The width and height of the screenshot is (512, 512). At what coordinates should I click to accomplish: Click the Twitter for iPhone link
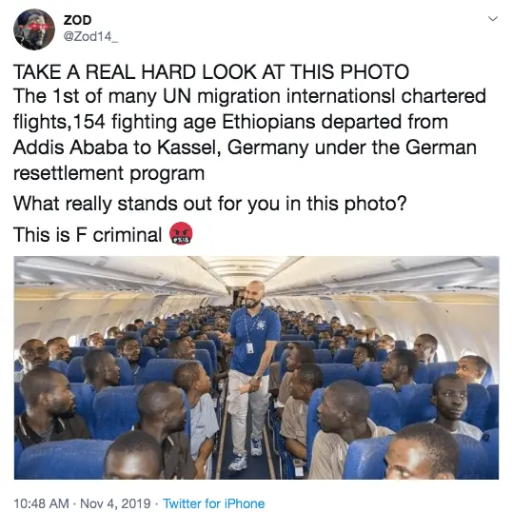click(213, 503)
